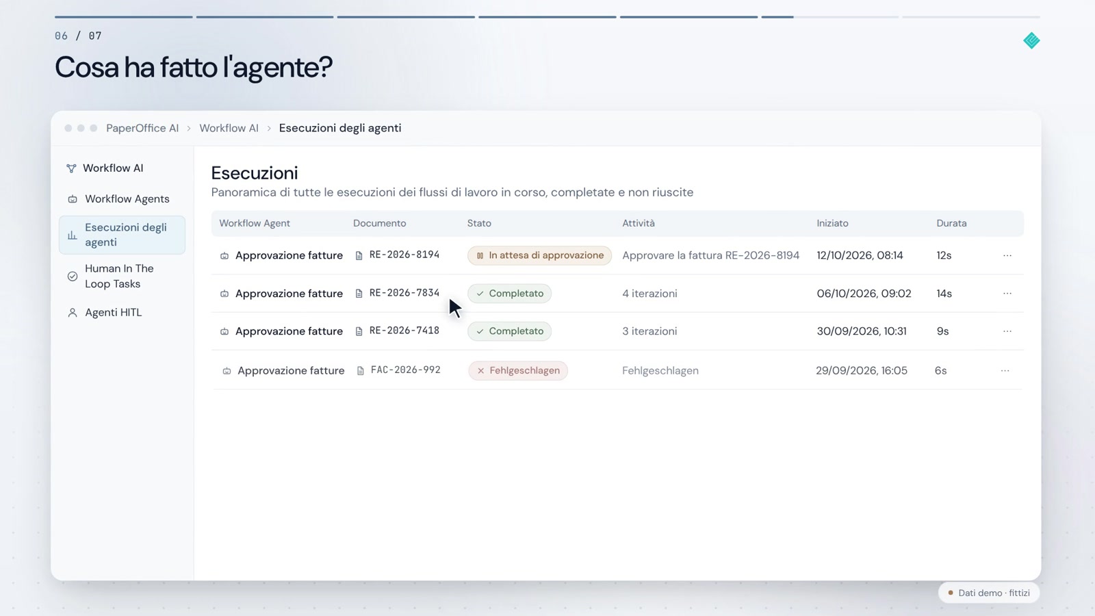Viewport: 1095px width, 616px height.
Task: Click agent icon in the RE-2026-7834 row
Action: click(x=224, y=294)
